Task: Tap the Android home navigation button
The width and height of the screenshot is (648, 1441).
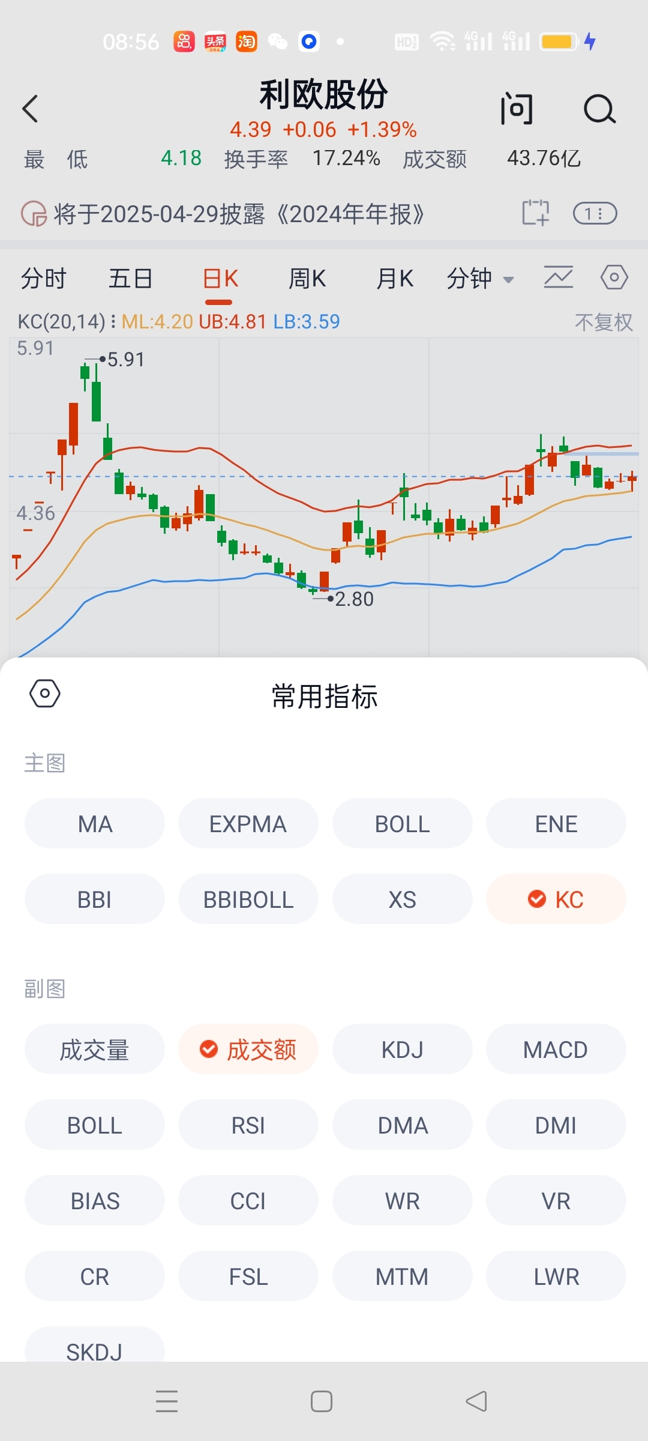Action: [322, 1401]
